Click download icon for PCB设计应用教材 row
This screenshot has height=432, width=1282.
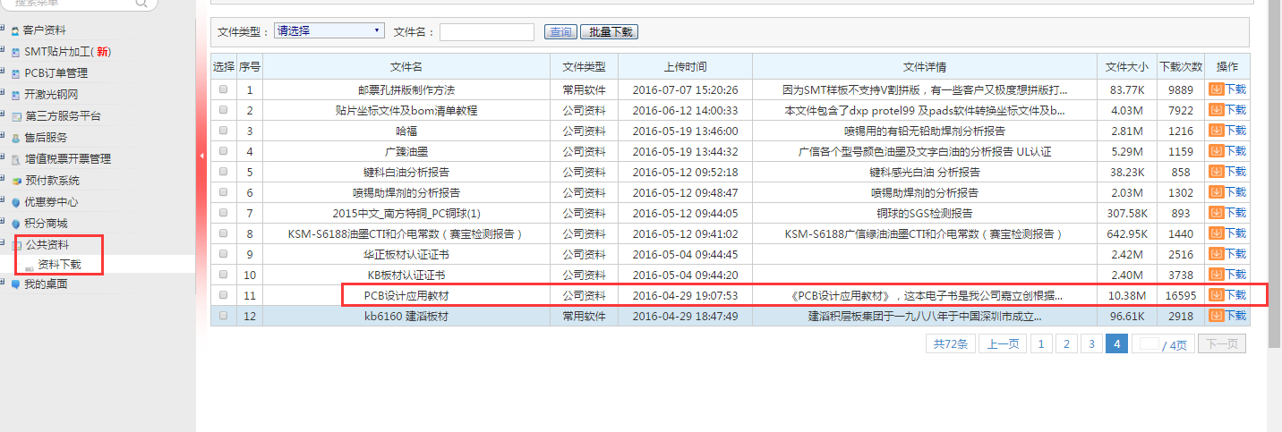point(1216,295)
